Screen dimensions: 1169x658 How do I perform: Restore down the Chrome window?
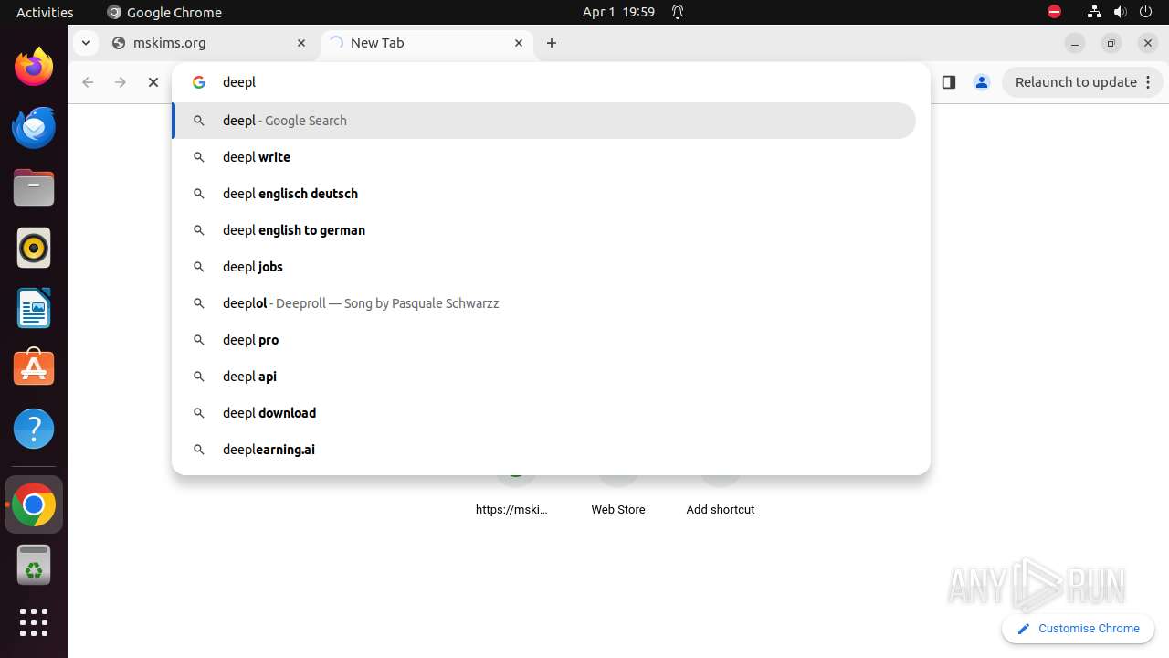[x=1111, y=43]
